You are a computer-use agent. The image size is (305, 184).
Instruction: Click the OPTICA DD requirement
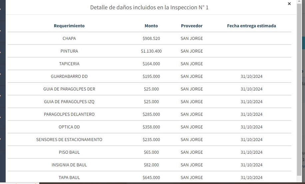[69, 127]
